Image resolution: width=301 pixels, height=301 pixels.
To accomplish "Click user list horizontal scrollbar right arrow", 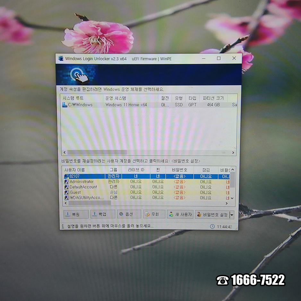I will [227, 203].
